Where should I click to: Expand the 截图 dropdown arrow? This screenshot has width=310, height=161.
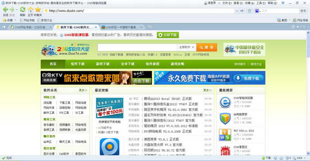point(289,20)
